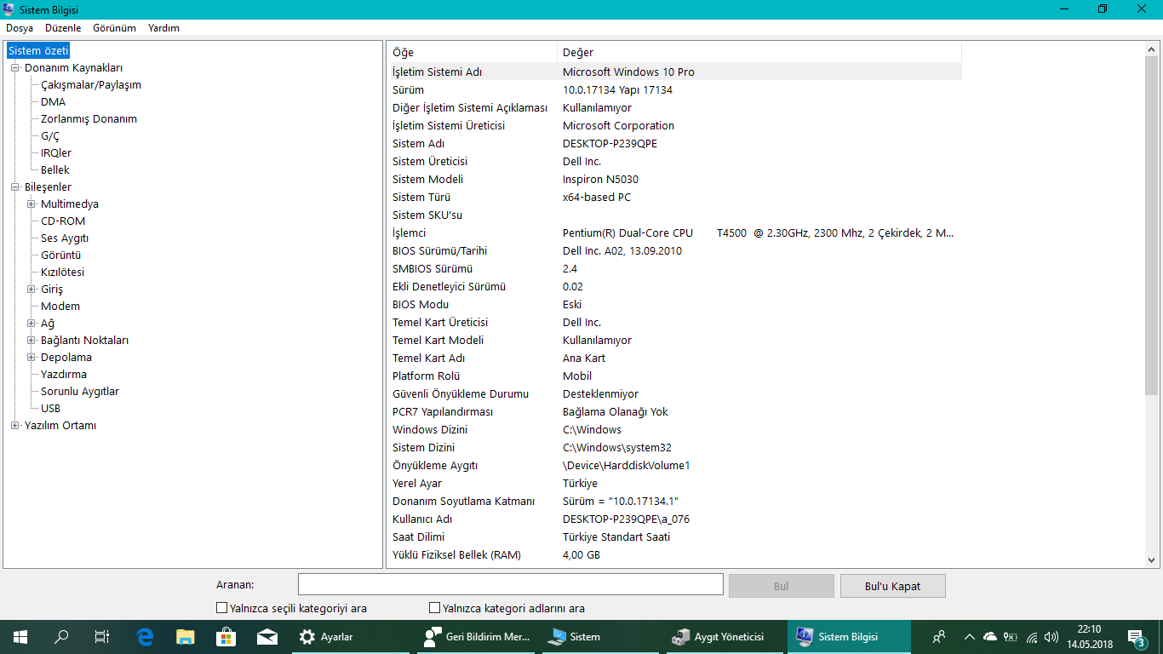Select DMA tree item

(x=53, y=102)
